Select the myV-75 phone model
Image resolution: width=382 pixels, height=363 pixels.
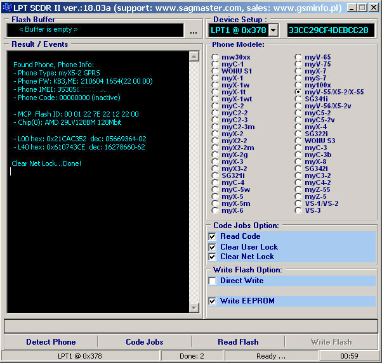(298, 64)
